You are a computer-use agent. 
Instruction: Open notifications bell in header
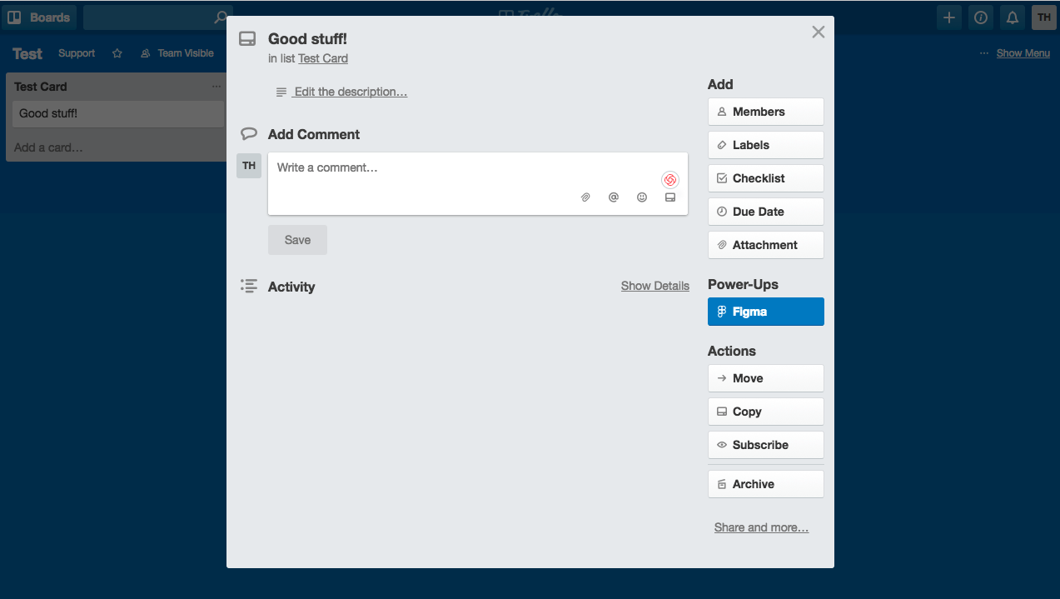[1013, 17]
